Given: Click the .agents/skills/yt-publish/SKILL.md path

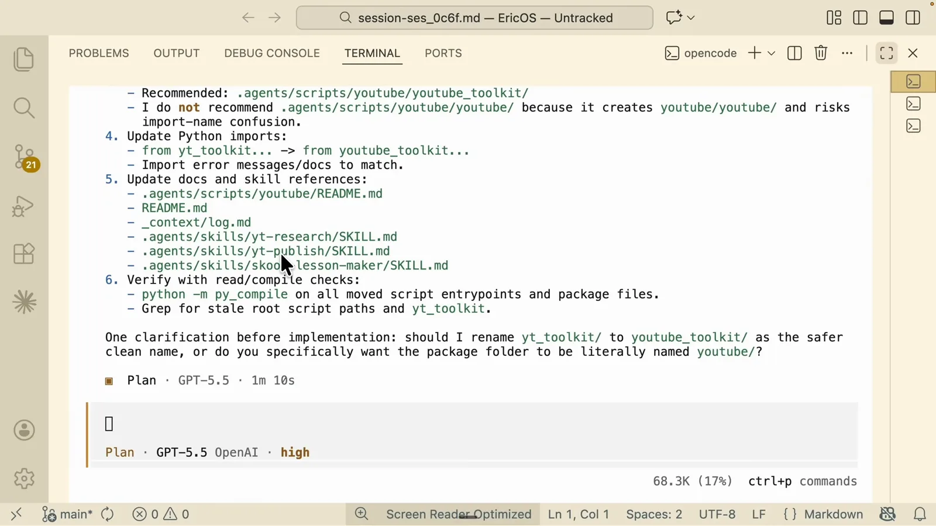Looking at the screenshot, I should [x=266, y=251].
